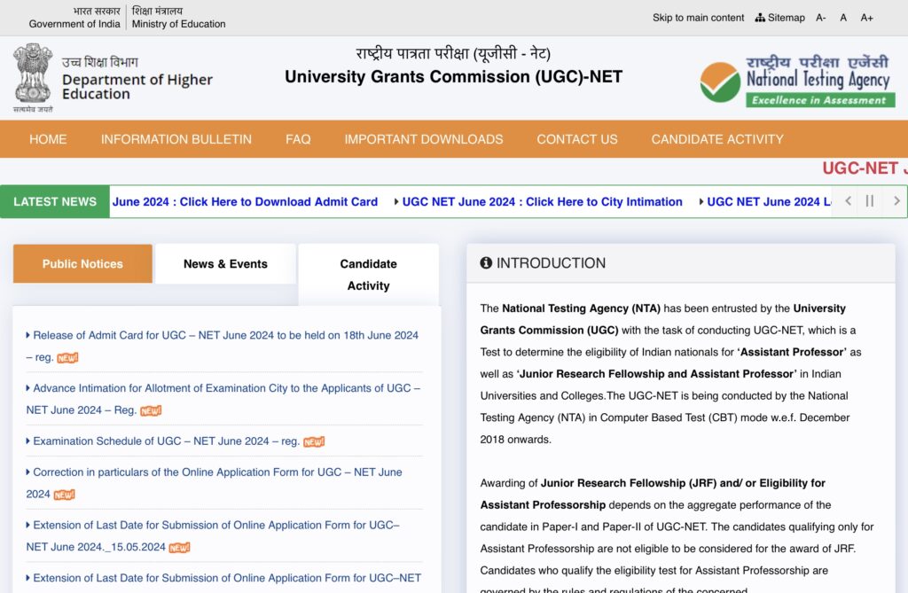Screen dimensions: 908x593
Task: Select the Public Notices tab
Action: (x=82, y=263)
